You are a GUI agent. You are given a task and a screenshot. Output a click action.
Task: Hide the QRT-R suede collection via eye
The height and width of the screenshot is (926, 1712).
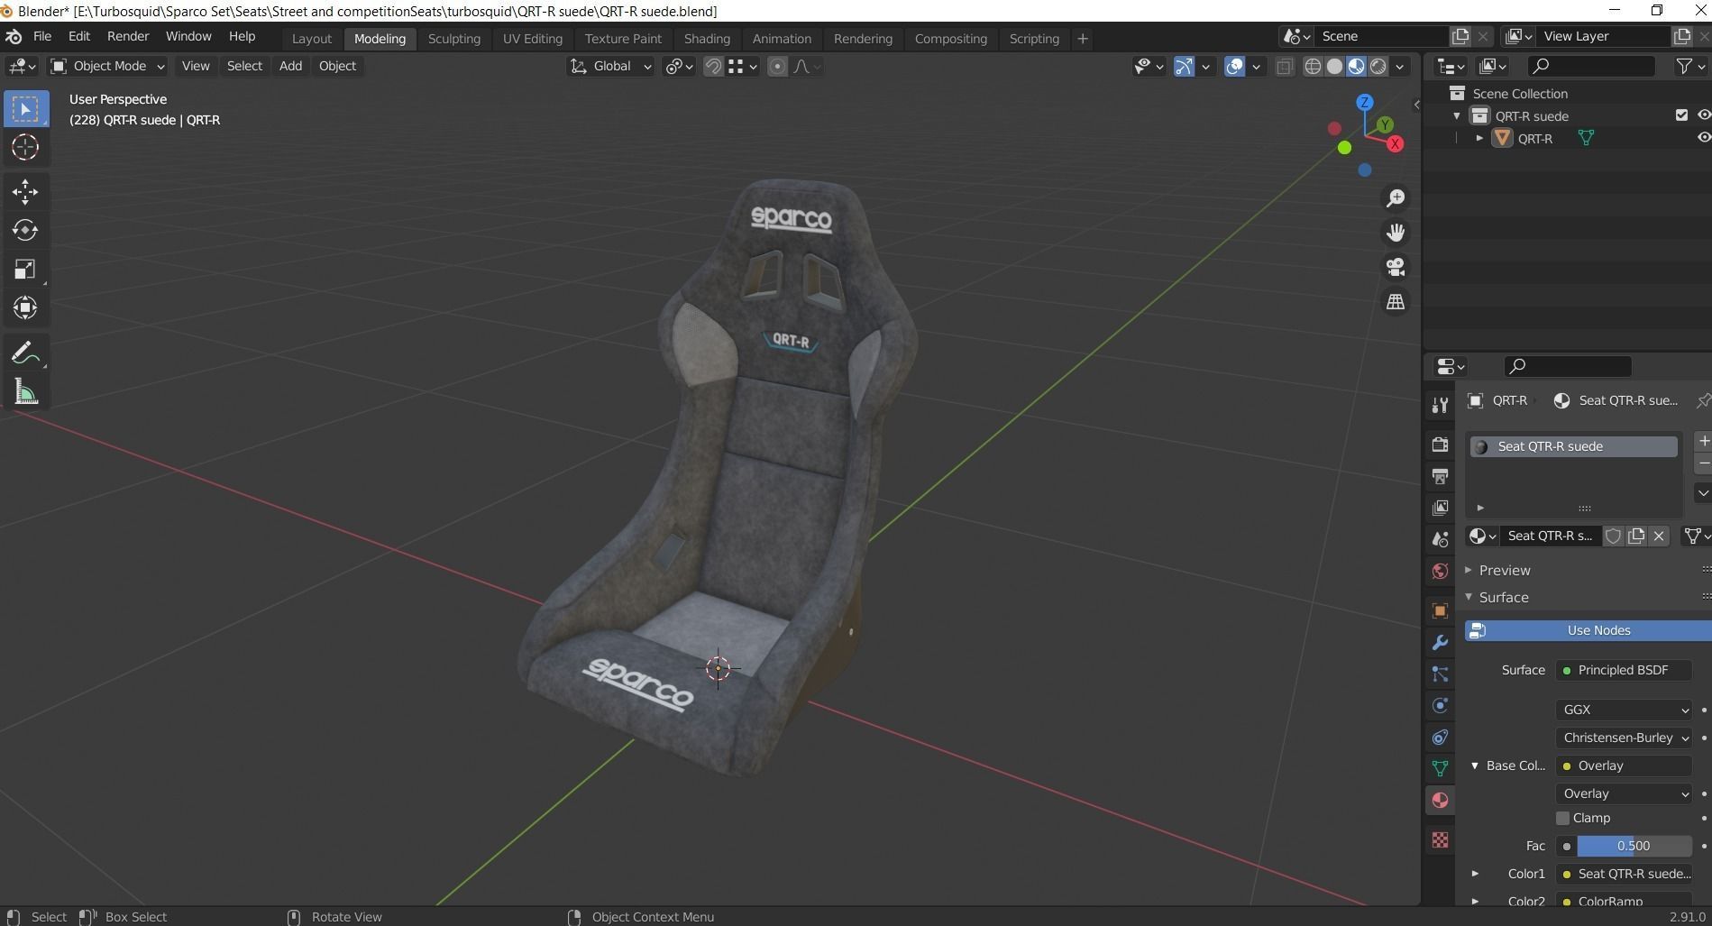[1703, 115]
